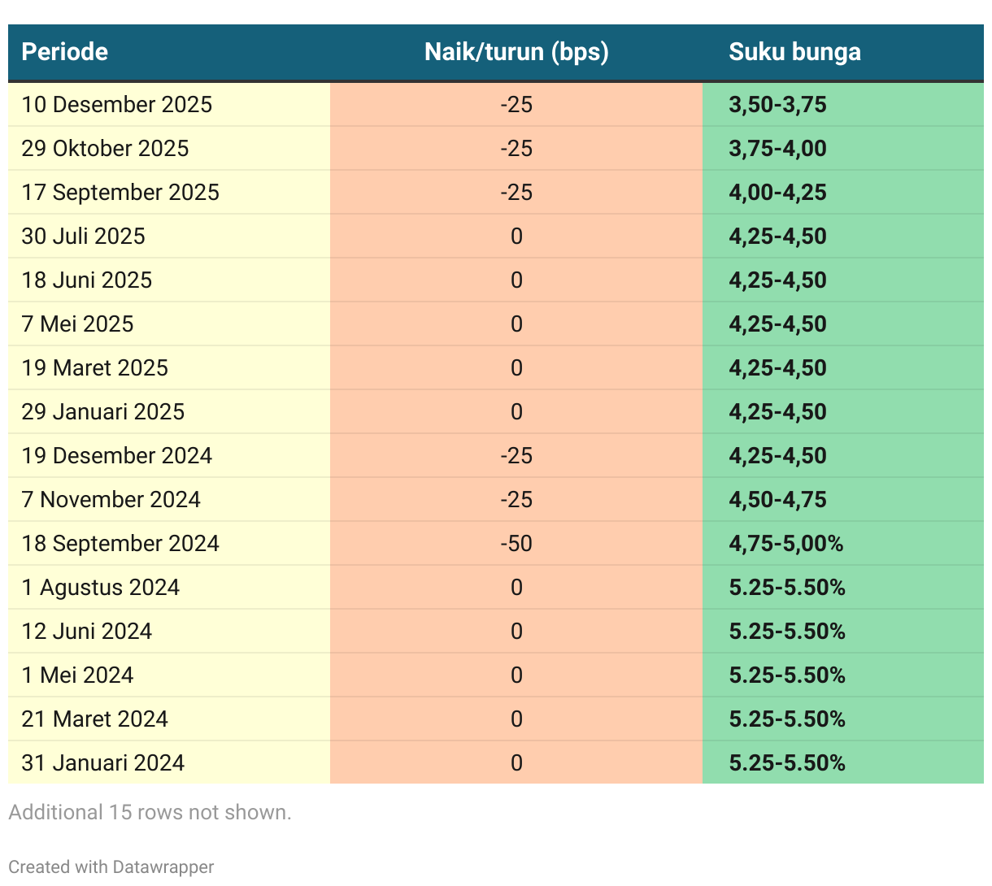Image resolution: width=992 pixels, height=886 pixels.
Task: Click the Suku bunga column header
Action: (x=794, y=52)
